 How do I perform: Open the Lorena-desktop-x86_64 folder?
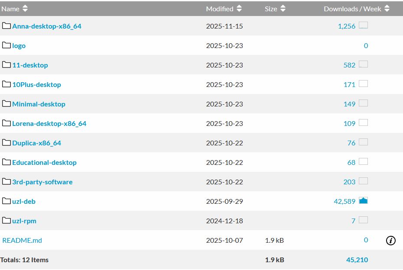click(49, 123)
